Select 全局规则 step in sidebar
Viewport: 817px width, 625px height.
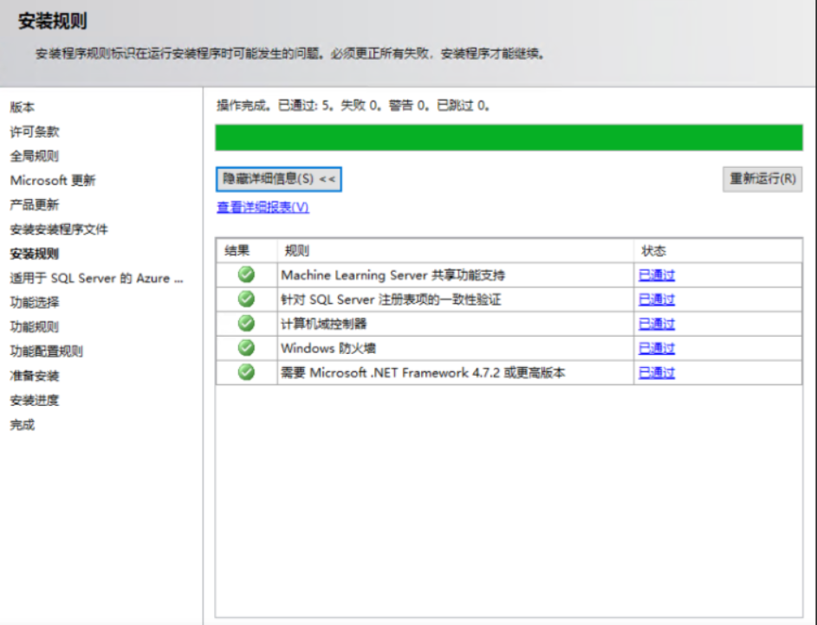[x=35, y=156]
